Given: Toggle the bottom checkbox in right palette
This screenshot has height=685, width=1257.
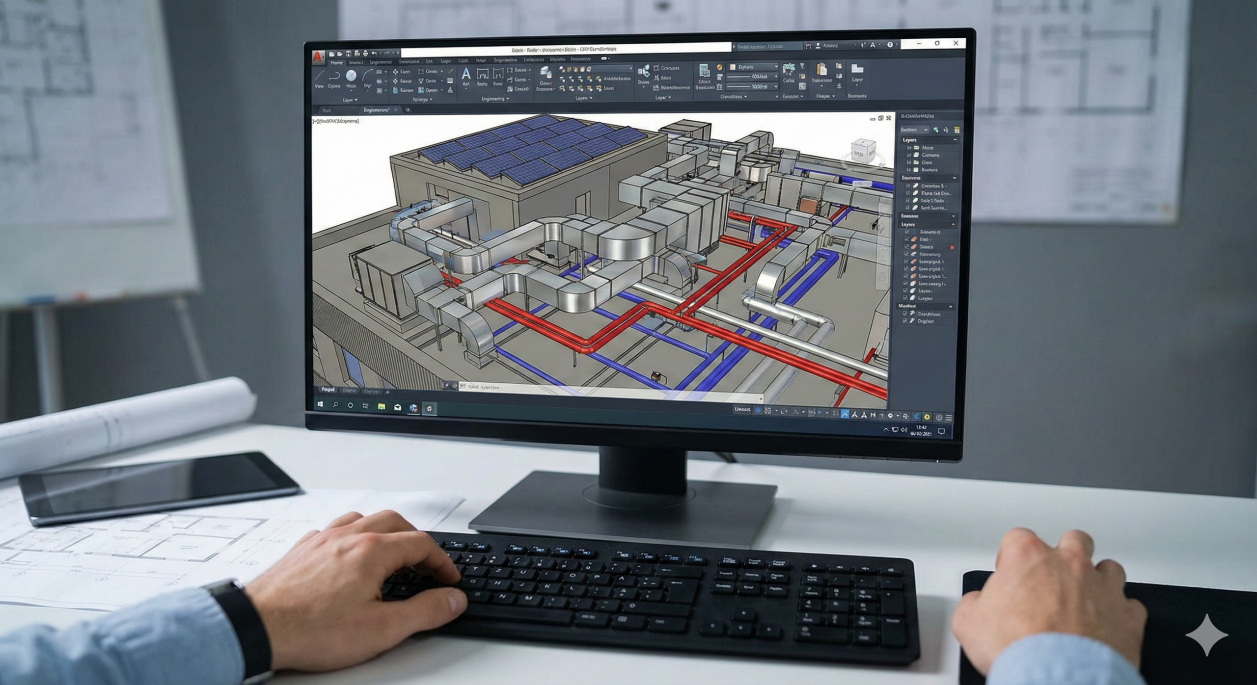Looking at the screenshot, I should click(905, 321).
